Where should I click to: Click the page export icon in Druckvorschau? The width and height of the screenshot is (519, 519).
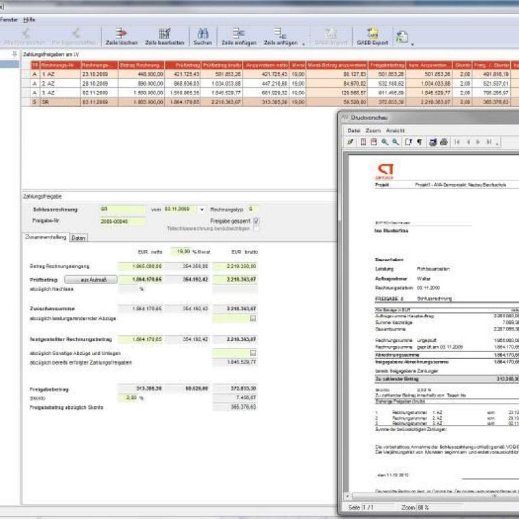coord(409,142)
